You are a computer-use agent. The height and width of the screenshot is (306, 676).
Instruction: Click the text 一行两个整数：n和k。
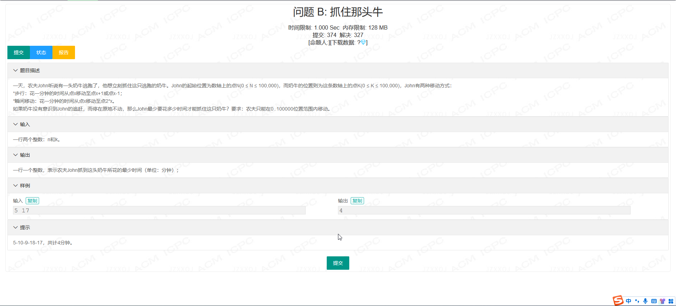[x=36, y=139]
